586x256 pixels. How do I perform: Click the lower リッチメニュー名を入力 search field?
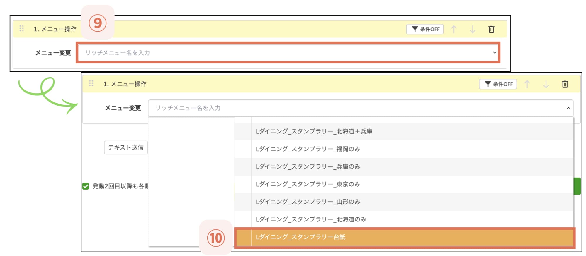click(352, 108)
